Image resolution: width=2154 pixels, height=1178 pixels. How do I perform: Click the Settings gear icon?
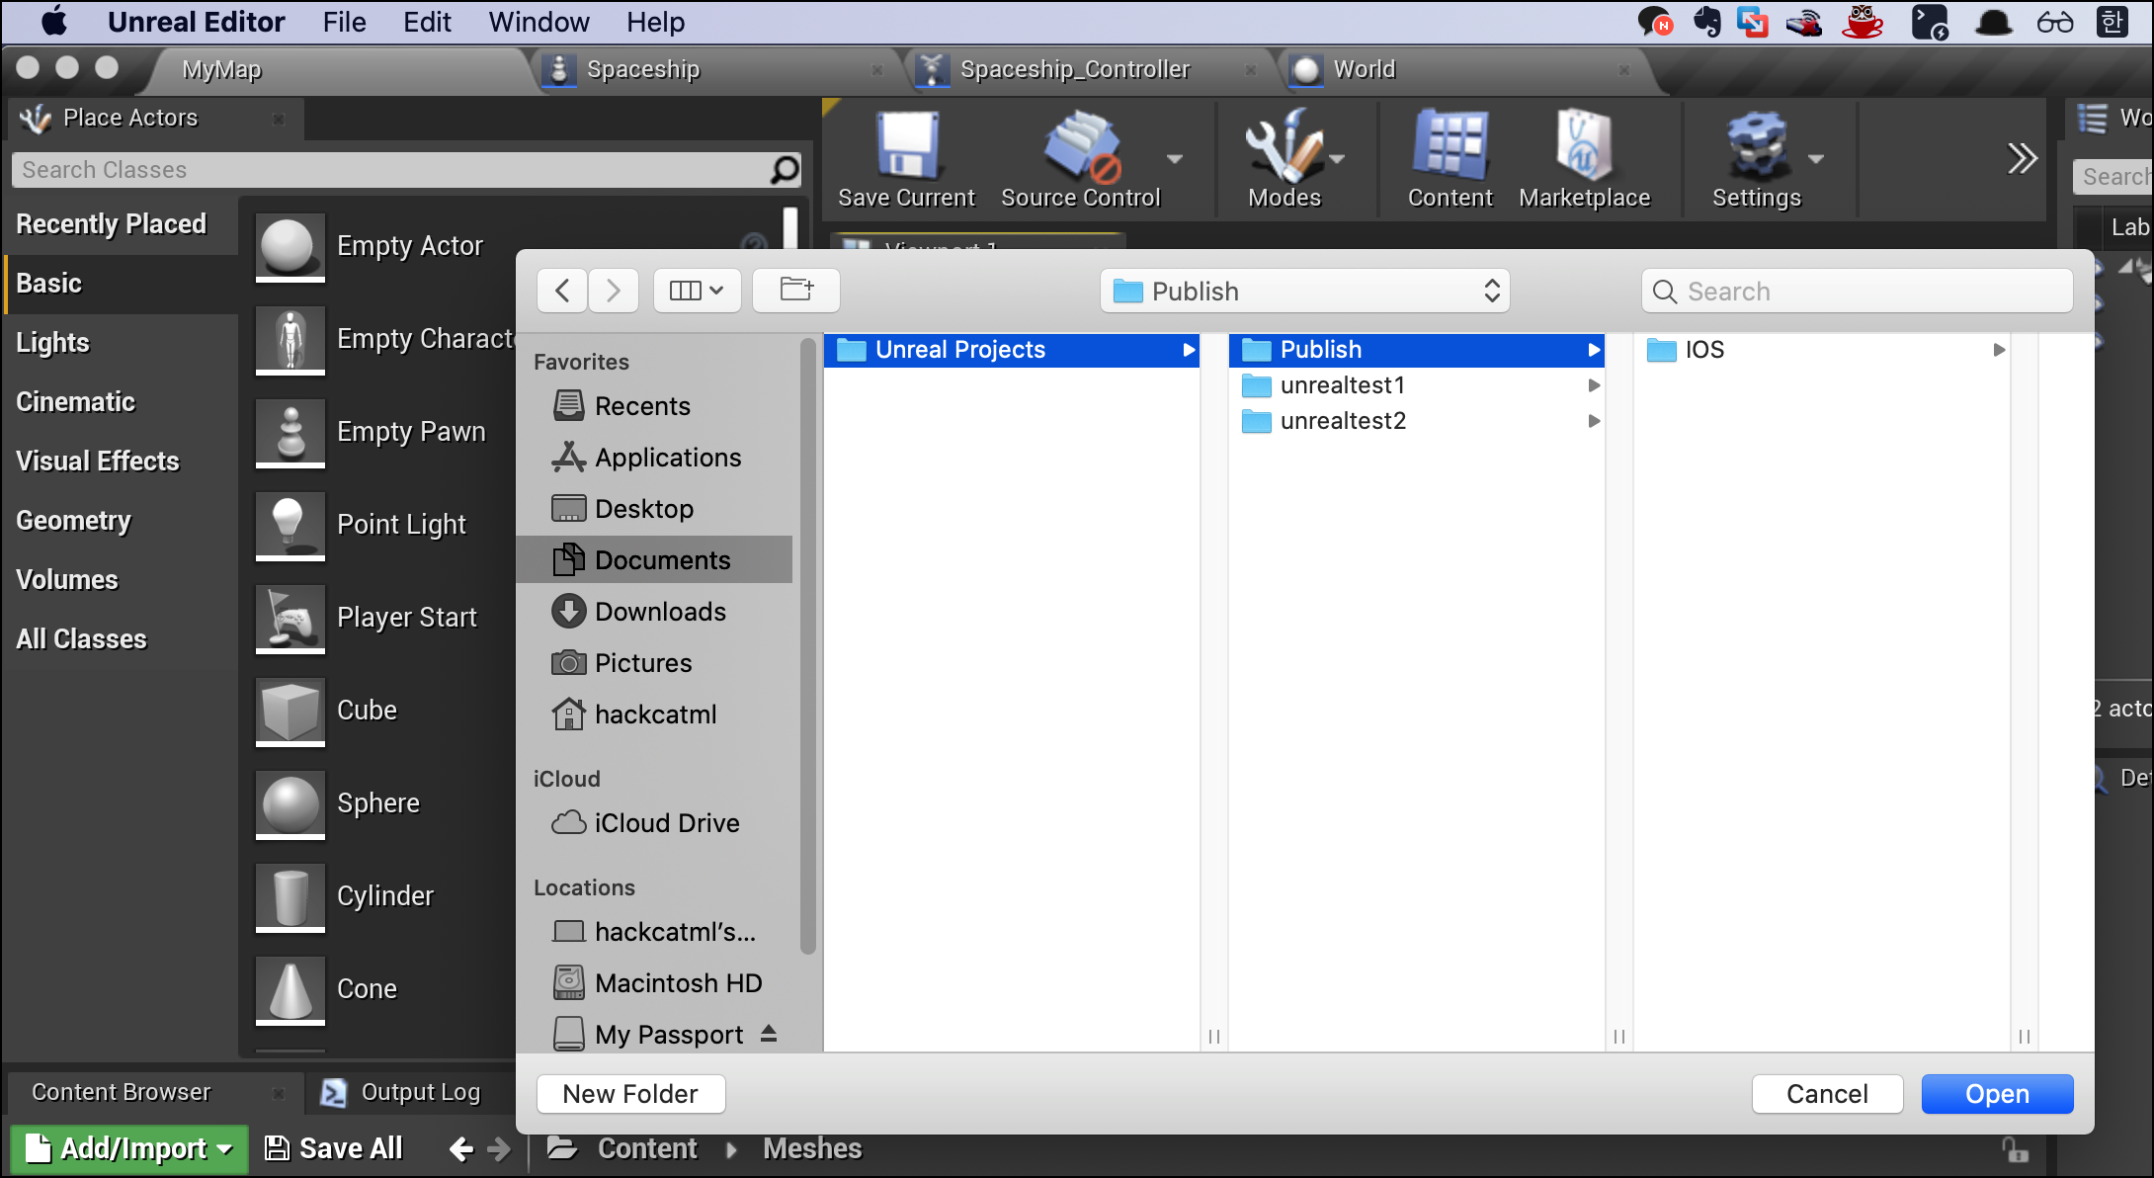click(1756, 148)
